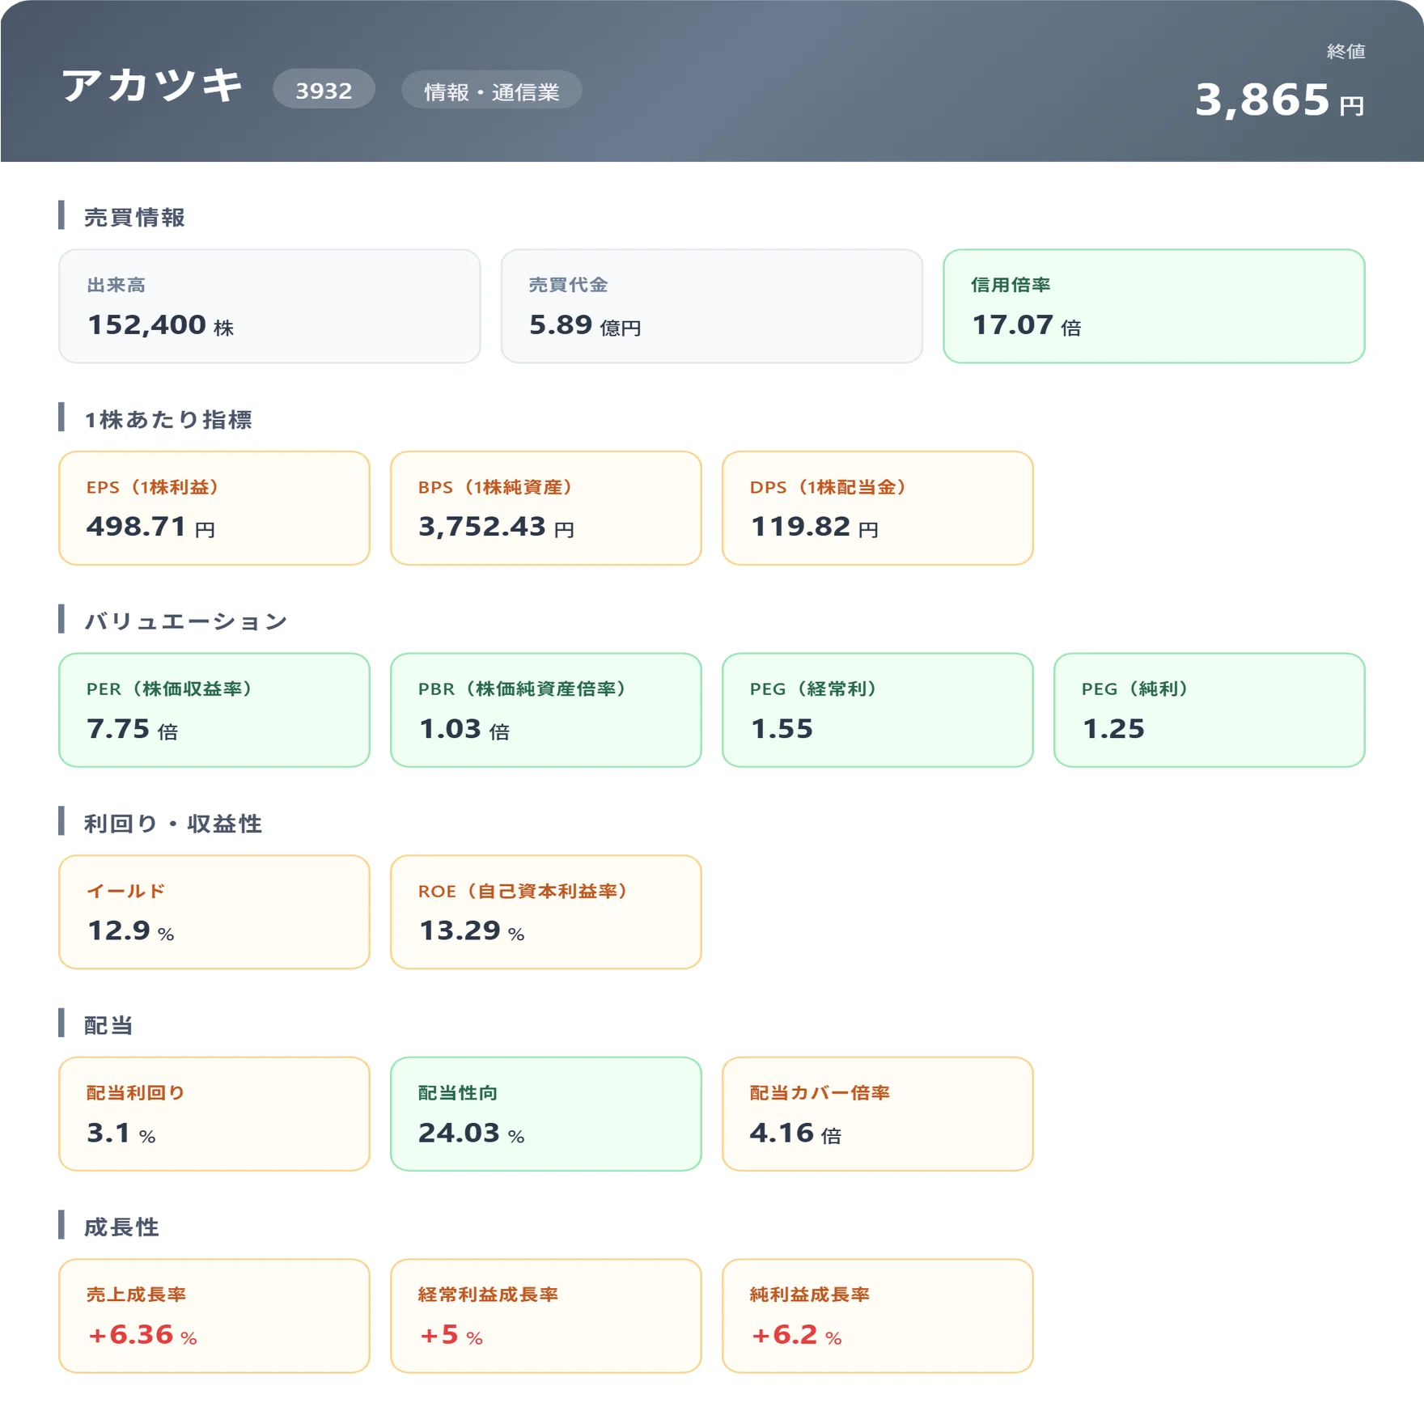This screenshot has width=1424, height=1424.
Task: Click the closing price 3,865 円
Action: pos(1279,100)
